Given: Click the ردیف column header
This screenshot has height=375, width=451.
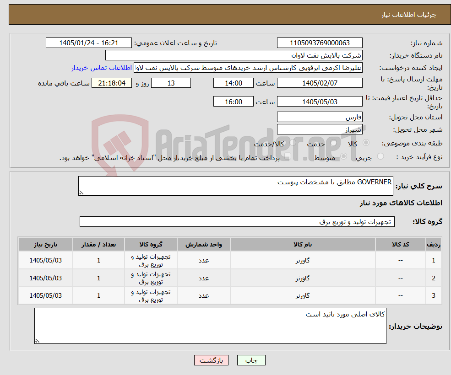Looking at the screenshot, I should point(434,244).
